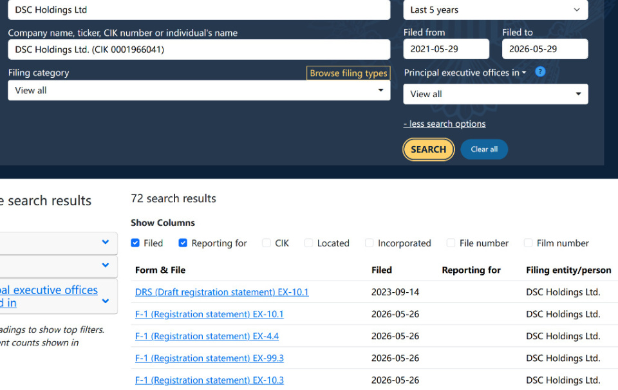The image size is (618, 390).
Task: Click the Reporting for column header in table
Action: pos(471,270)
